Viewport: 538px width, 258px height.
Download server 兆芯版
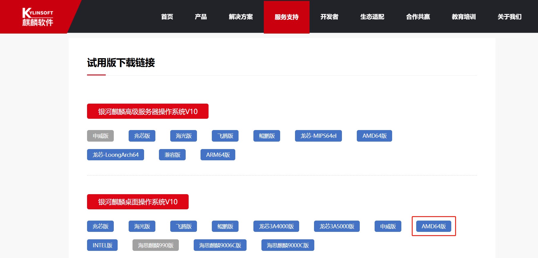(142, 136)
